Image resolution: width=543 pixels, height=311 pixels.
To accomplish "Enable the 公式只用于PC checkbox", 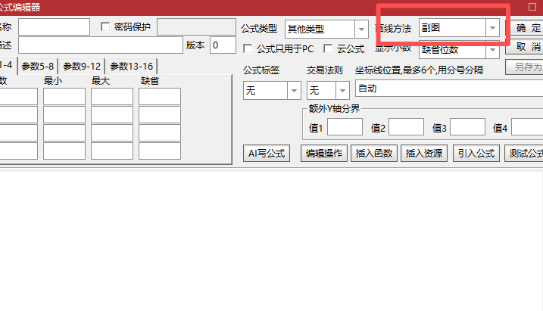I will point(248,48).
